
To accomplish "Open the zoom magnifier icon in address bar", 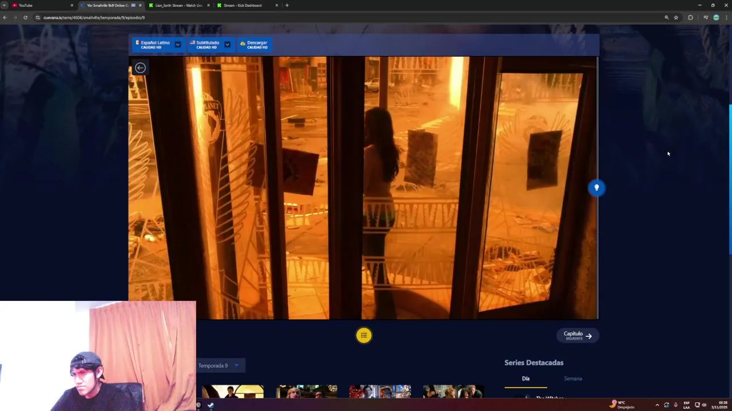I will [666, 18].
